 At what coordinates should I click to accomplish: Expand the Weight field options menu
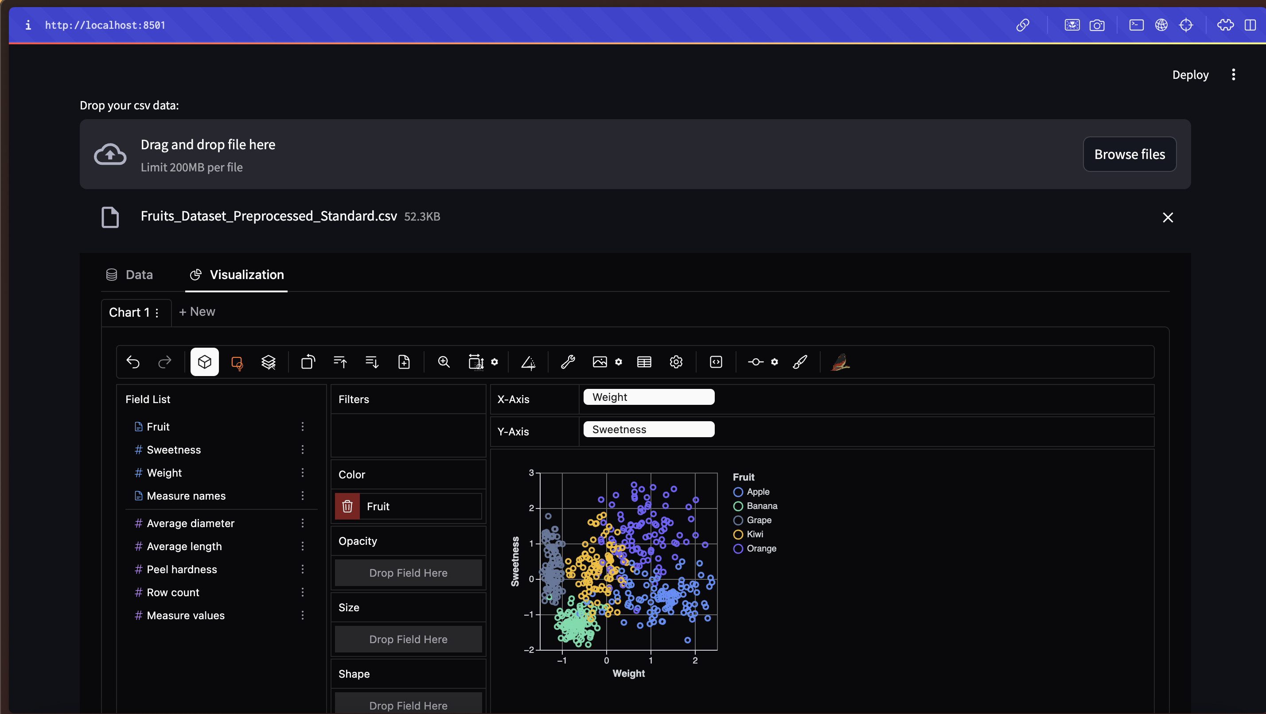(x=302, y=473)
